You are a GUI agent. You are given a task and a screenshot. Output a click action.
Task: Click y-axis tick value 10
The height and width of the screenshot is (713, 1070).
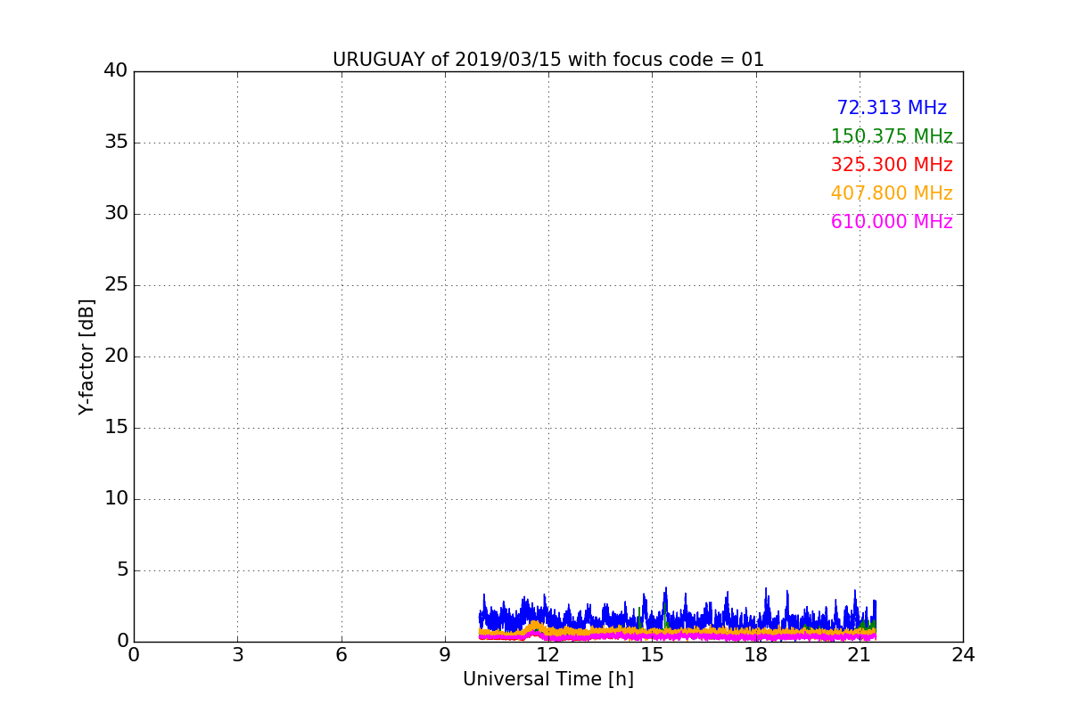tap(116, 499)
